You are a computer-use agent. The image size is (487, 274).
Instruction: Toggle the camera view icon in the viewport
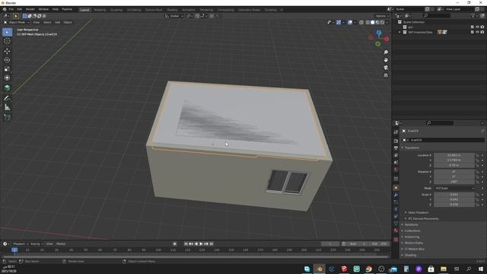(386, 68)
